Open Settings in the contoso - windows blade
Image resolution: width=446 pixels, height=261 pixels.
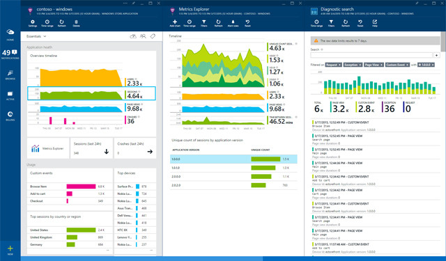coord(33,23)
